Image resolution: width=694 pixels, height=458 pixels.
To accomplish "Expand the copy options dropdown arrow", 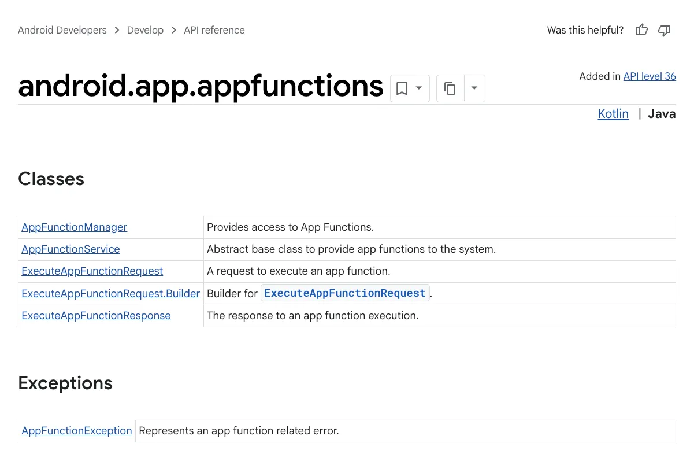I will pos(474,88).
